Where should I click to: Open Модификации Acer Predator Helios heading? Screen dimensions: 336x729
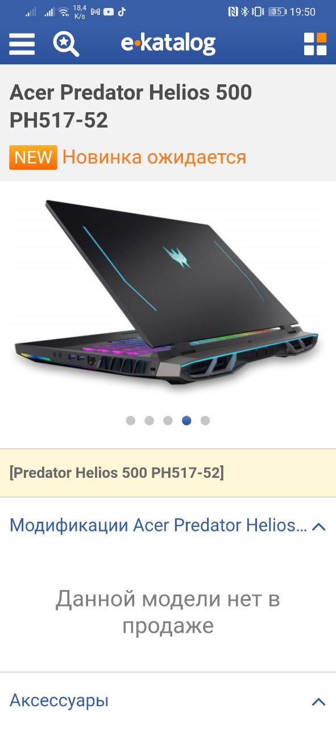click(159, 525)
